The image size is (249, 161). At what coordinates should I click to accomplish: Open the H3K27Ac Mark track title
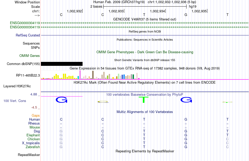click(x=145, y=83)
